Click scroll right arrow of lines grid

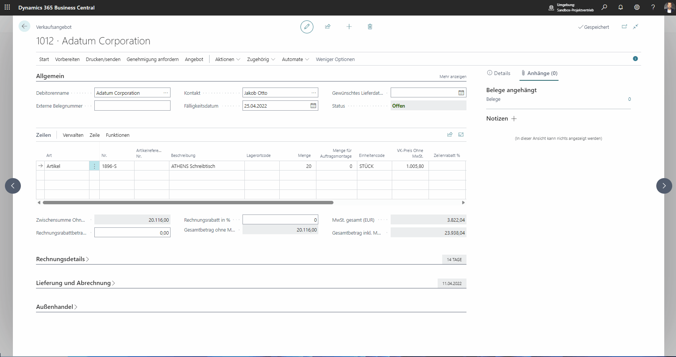pyautogui.click(x=463, y=203)
